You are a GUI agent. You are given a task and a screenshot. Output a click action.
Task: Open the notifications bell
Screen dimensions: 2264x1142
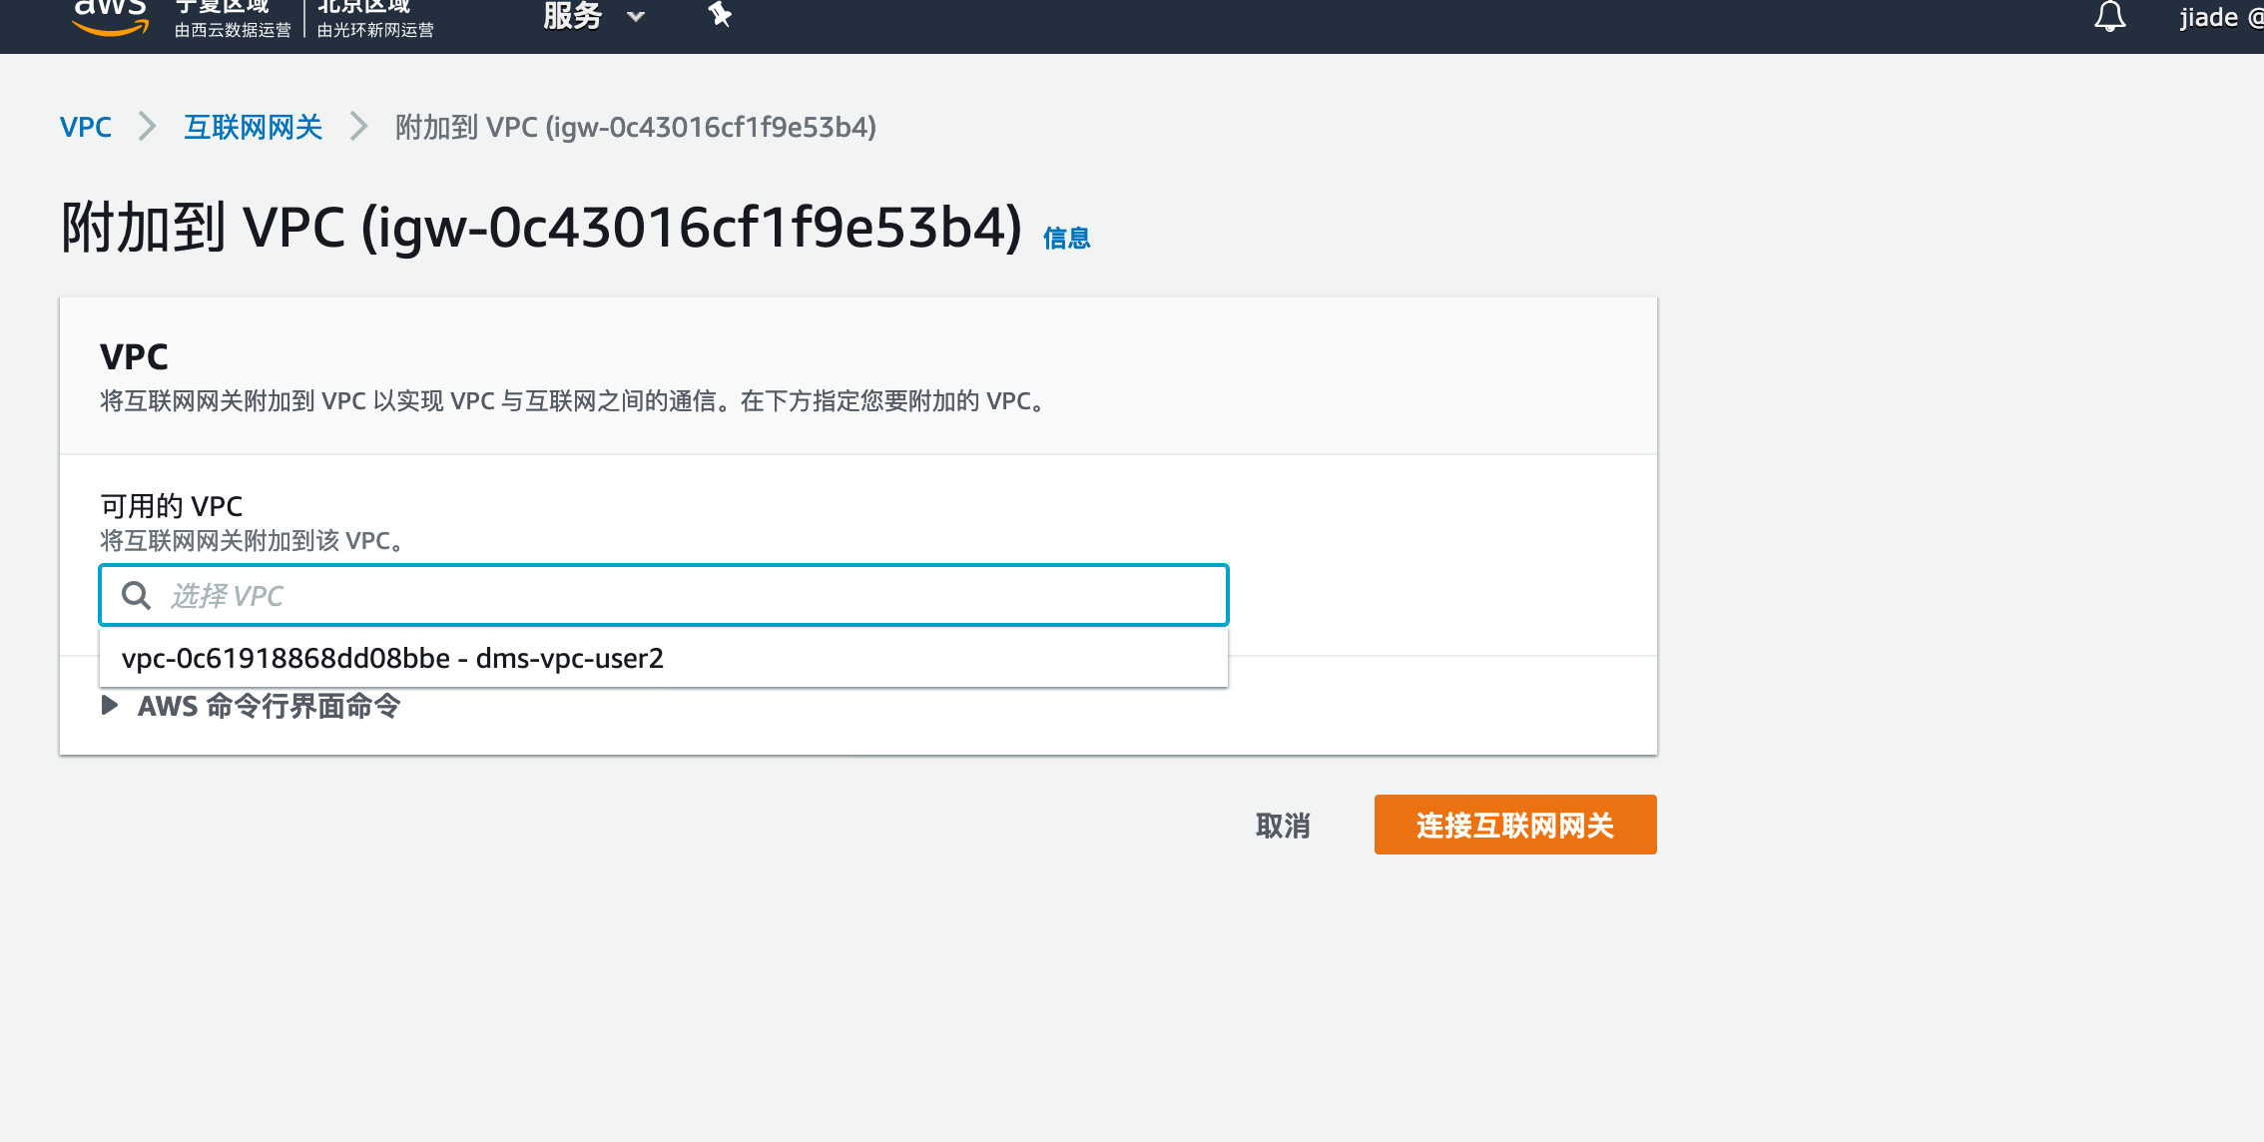(2109, 17)
